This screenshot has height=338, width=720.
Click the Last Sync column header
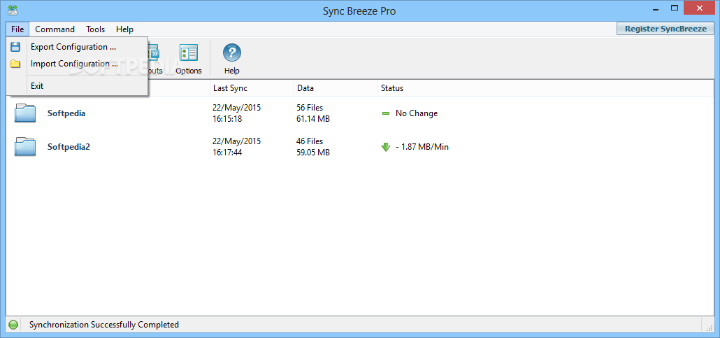pos(252,88)
